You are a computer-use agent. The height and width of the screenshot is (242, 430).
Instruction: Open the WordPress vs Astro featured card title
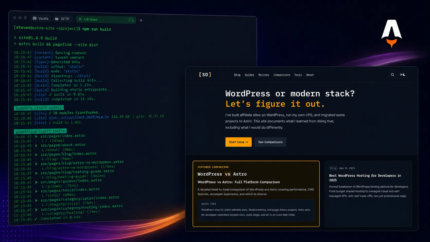tap(222, 174)
